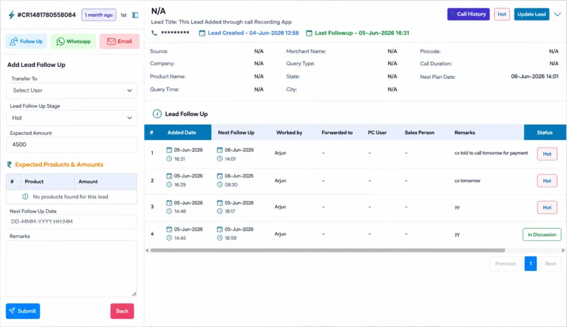Screen dimensions: 567x327
Task: Click the calendar icon of row 1 Next Follow Up
Action: tap(220, 150)
